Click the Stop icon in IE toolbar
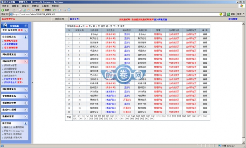Viewport: 246px width, 148px height. pos(20,10)
